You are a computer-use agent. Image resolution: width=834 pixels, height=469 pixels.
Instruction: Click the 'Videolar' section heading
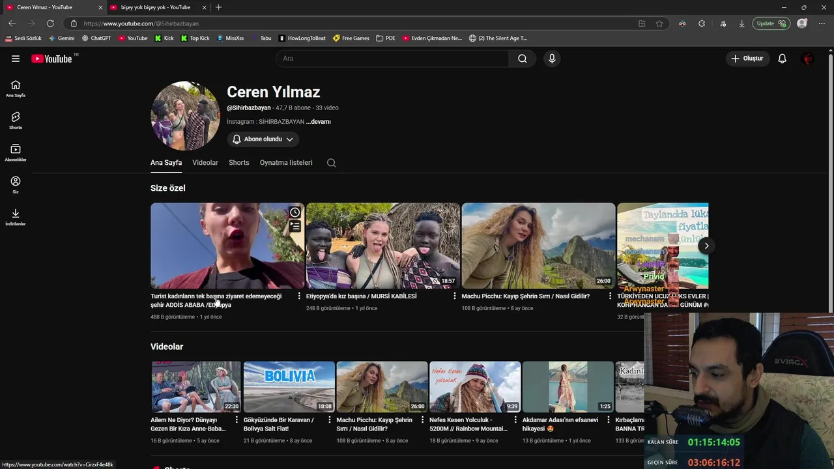click(x=167, y=347)
